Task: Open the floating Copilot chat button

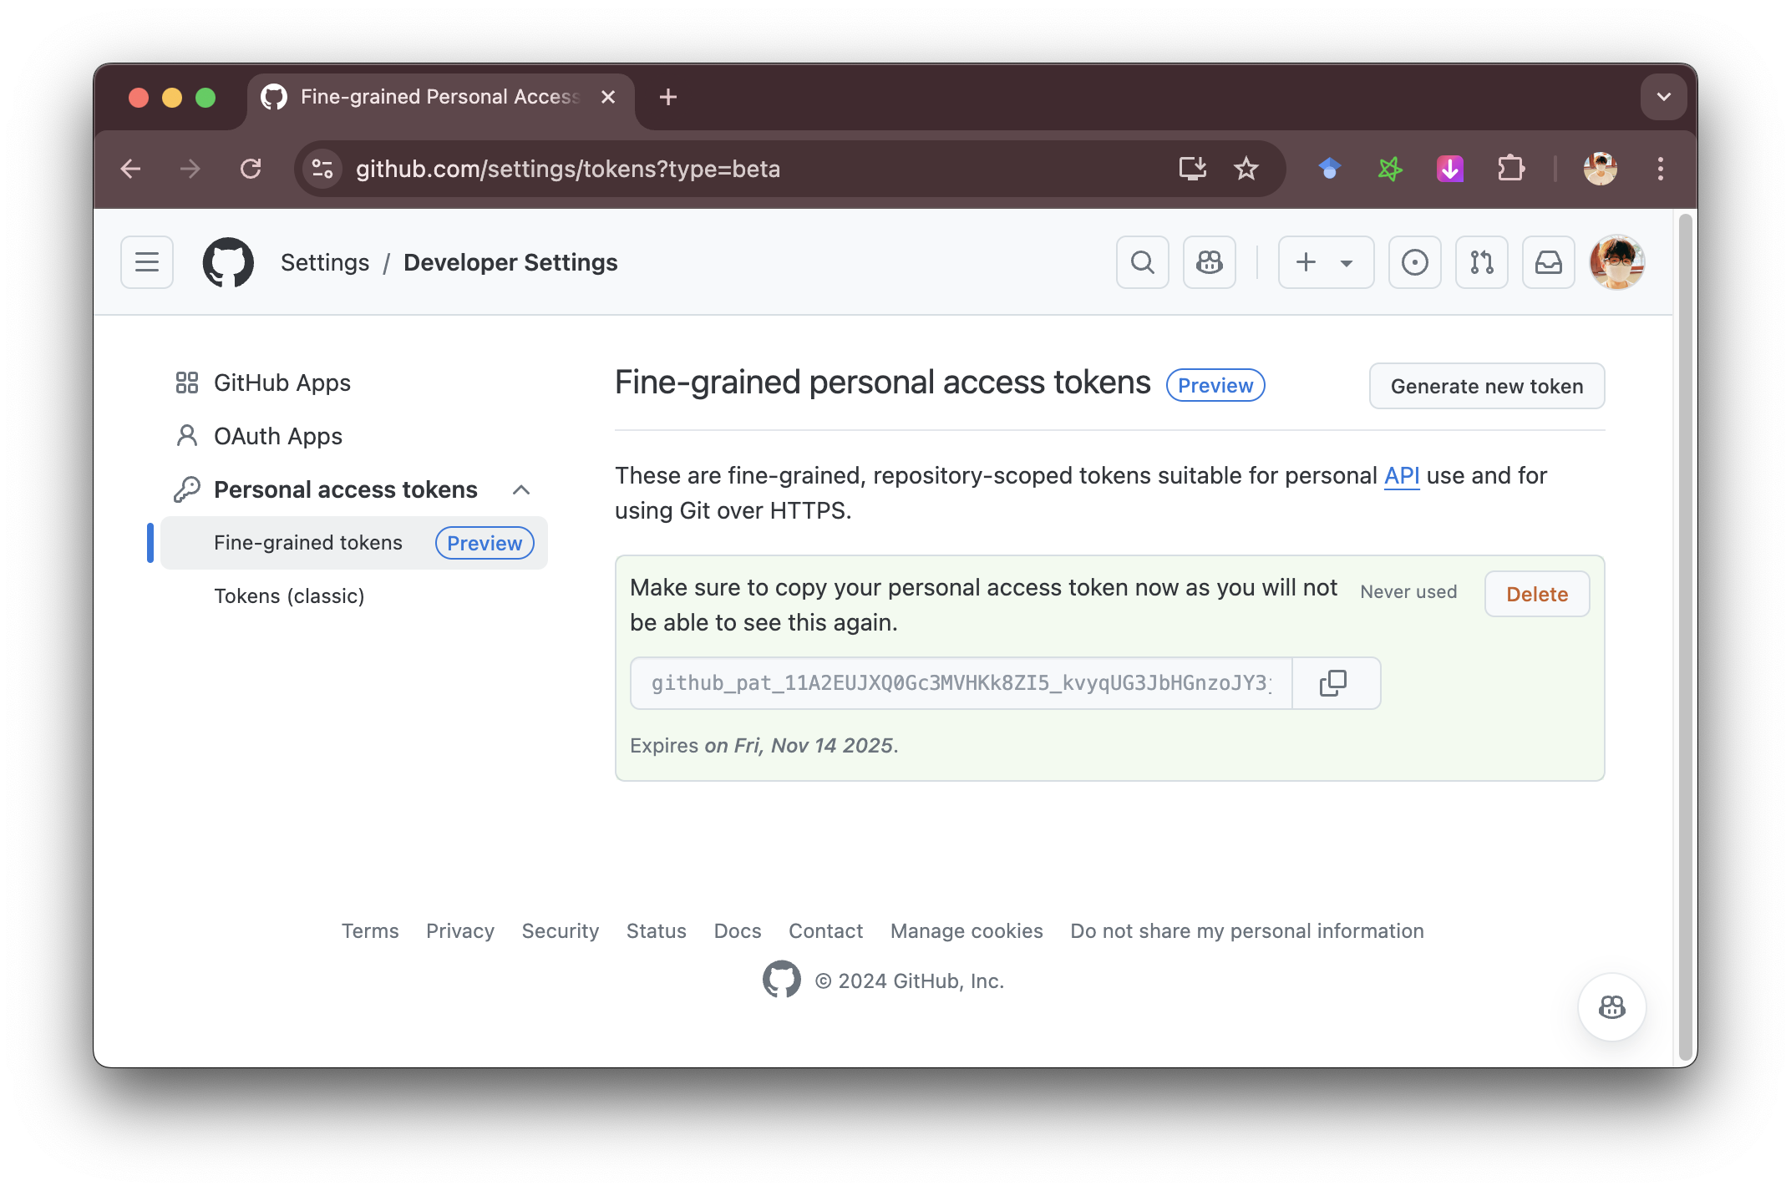Action: [x=1611, y=1007]
